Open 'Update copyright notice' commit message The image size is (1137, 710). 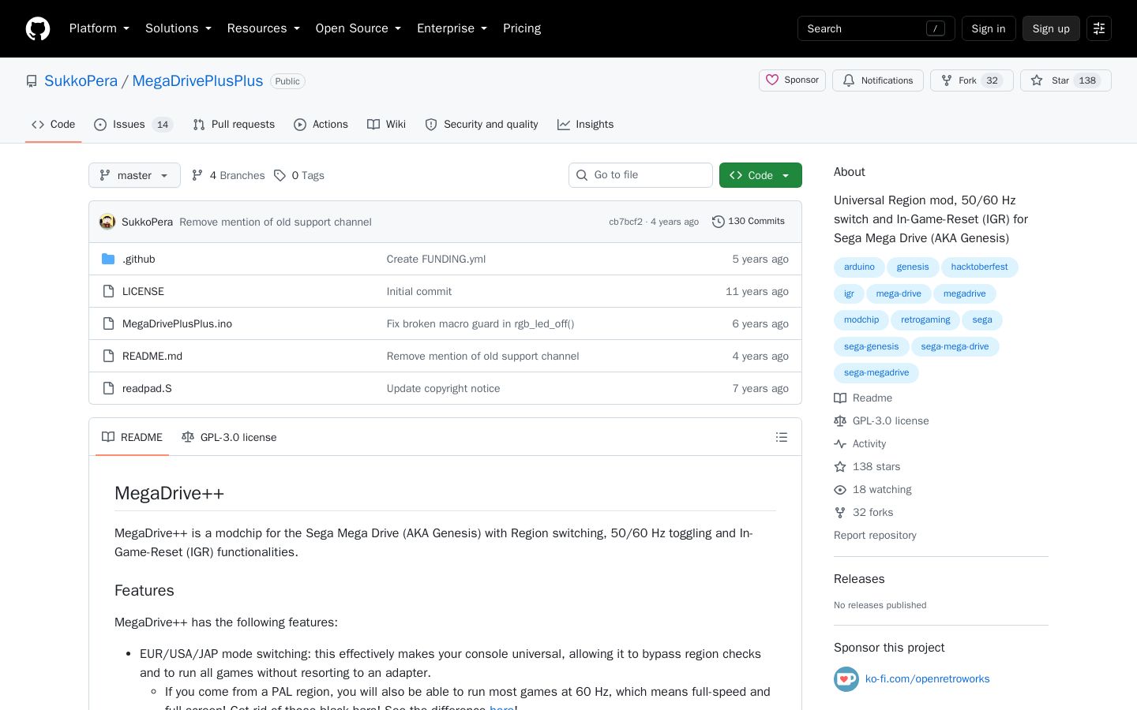pyautogui.click(x=443, y=388)
